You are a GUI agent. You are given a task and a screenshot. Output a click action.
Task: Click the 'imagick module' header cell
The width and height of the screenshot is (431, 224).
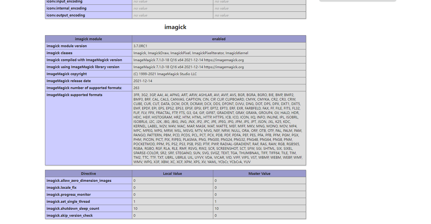click(89, 39)
